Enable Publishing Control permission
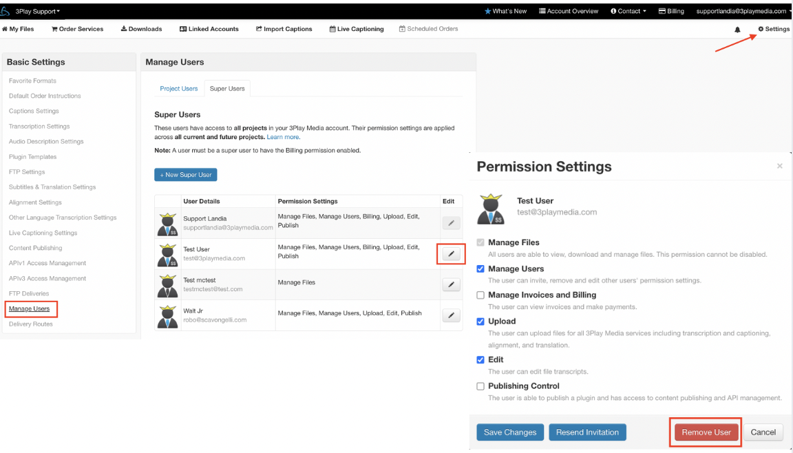 tap(480, 386)
